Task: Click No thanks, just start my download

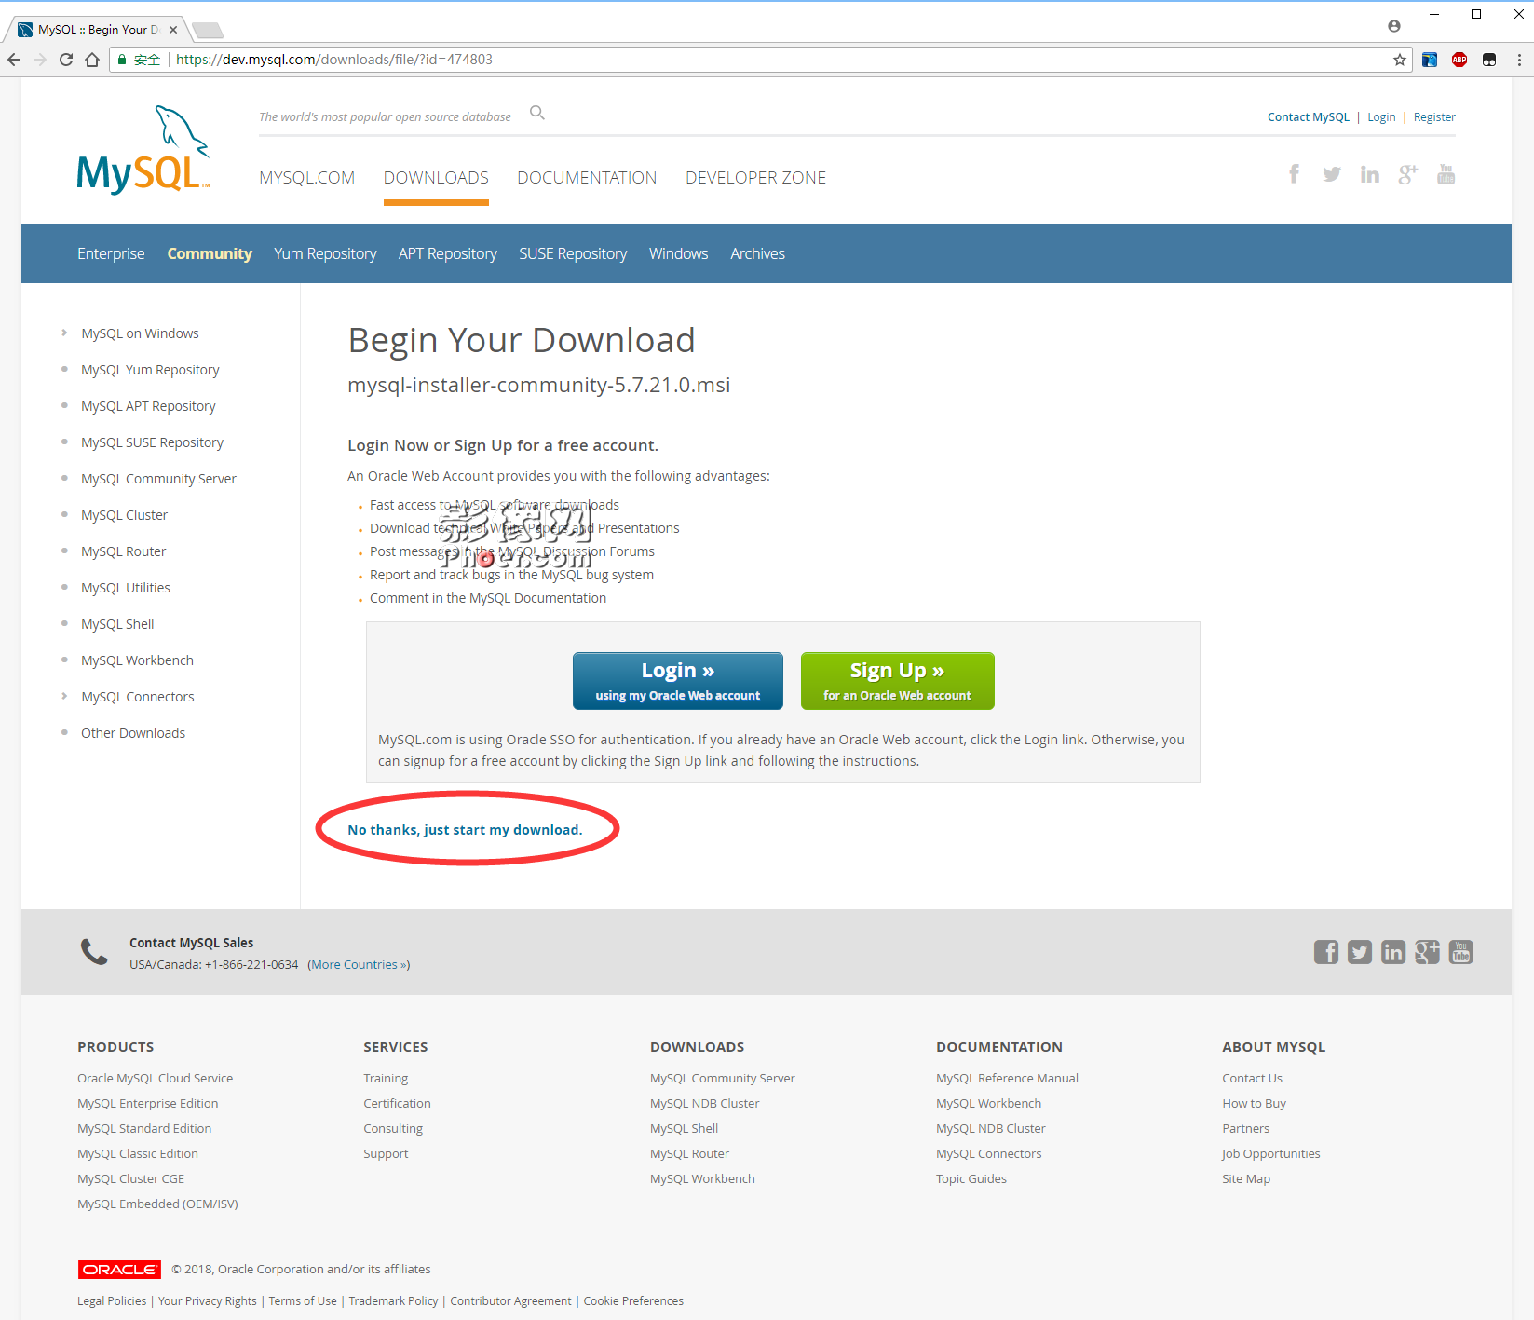Action: (465, 830)
